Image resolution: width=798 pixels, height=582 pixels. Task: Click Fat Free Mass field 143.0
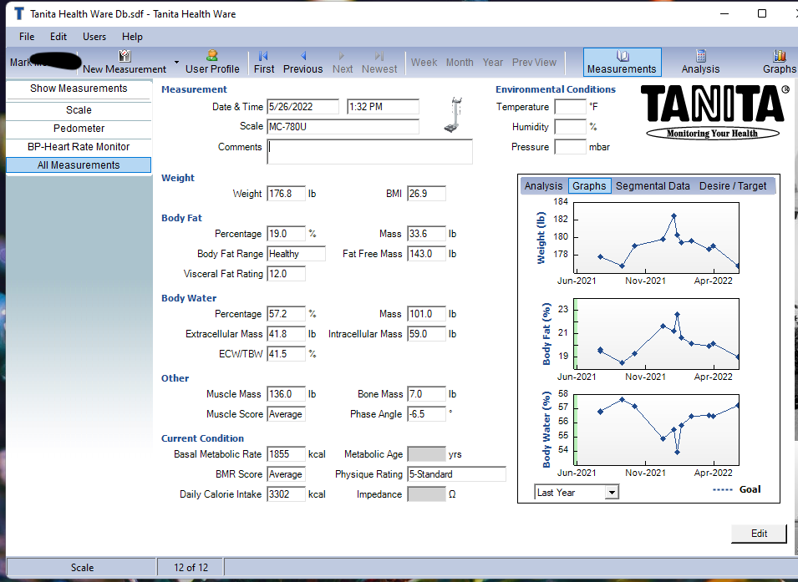click(426, 254)
